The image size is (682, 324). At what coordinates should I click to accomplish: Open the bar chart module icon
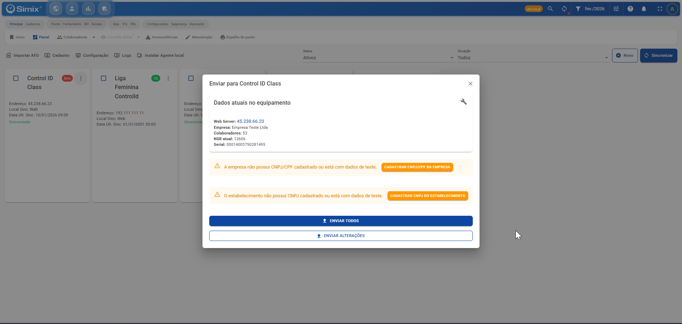tap(88, 9)
